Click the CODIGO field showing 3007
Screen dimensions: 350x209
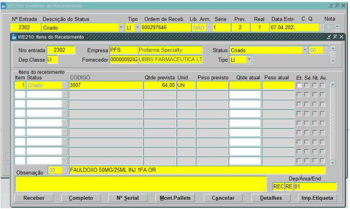pyautogui.click(x=105, y=85)
